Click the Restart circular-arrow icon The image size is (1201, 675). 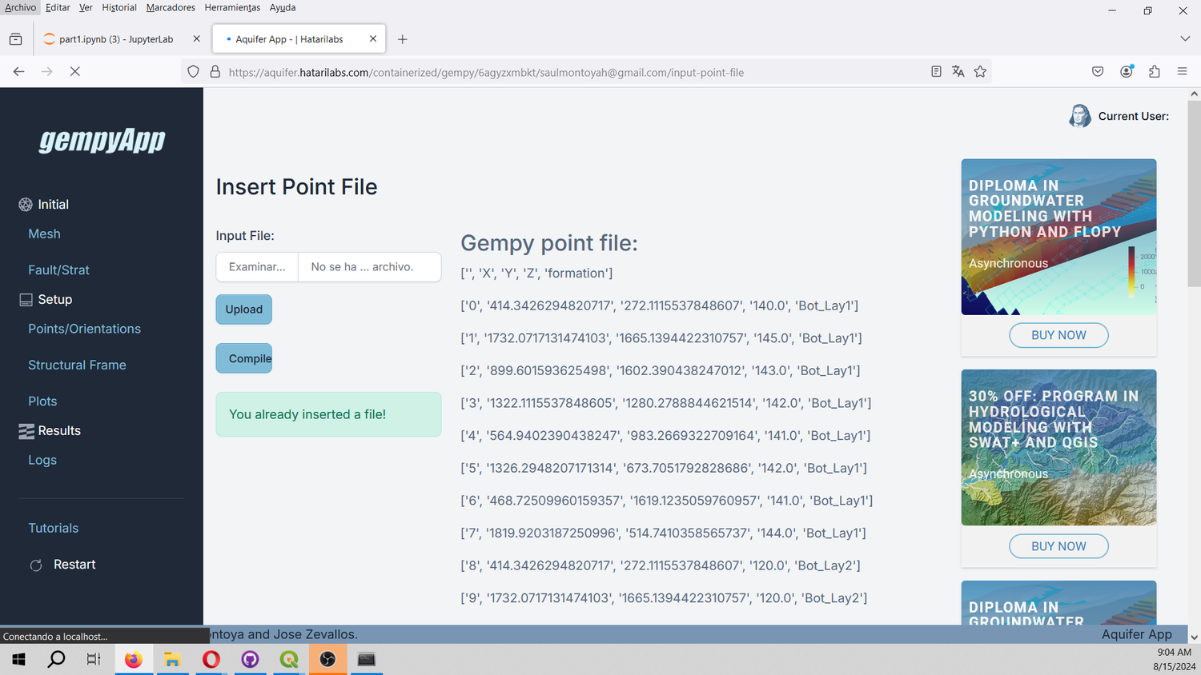(x=36, y=565)
